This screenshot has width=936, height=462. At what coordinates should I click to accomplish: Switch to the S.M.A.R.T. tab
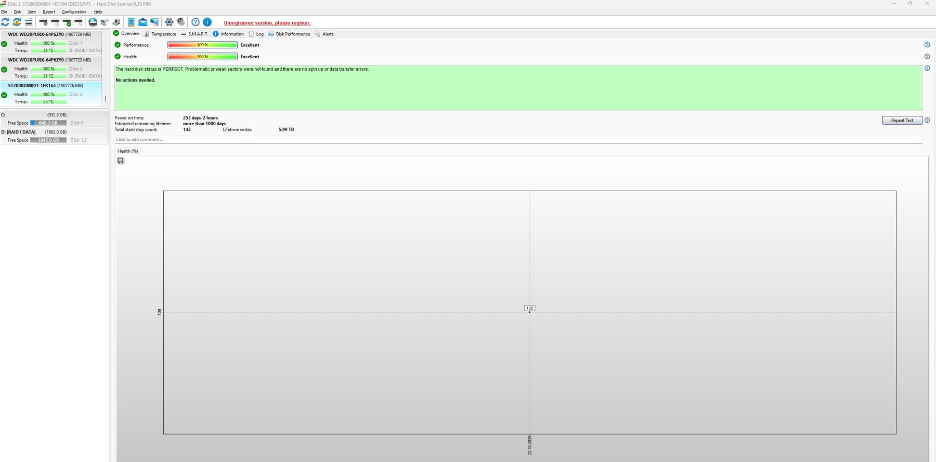[194, 34]
